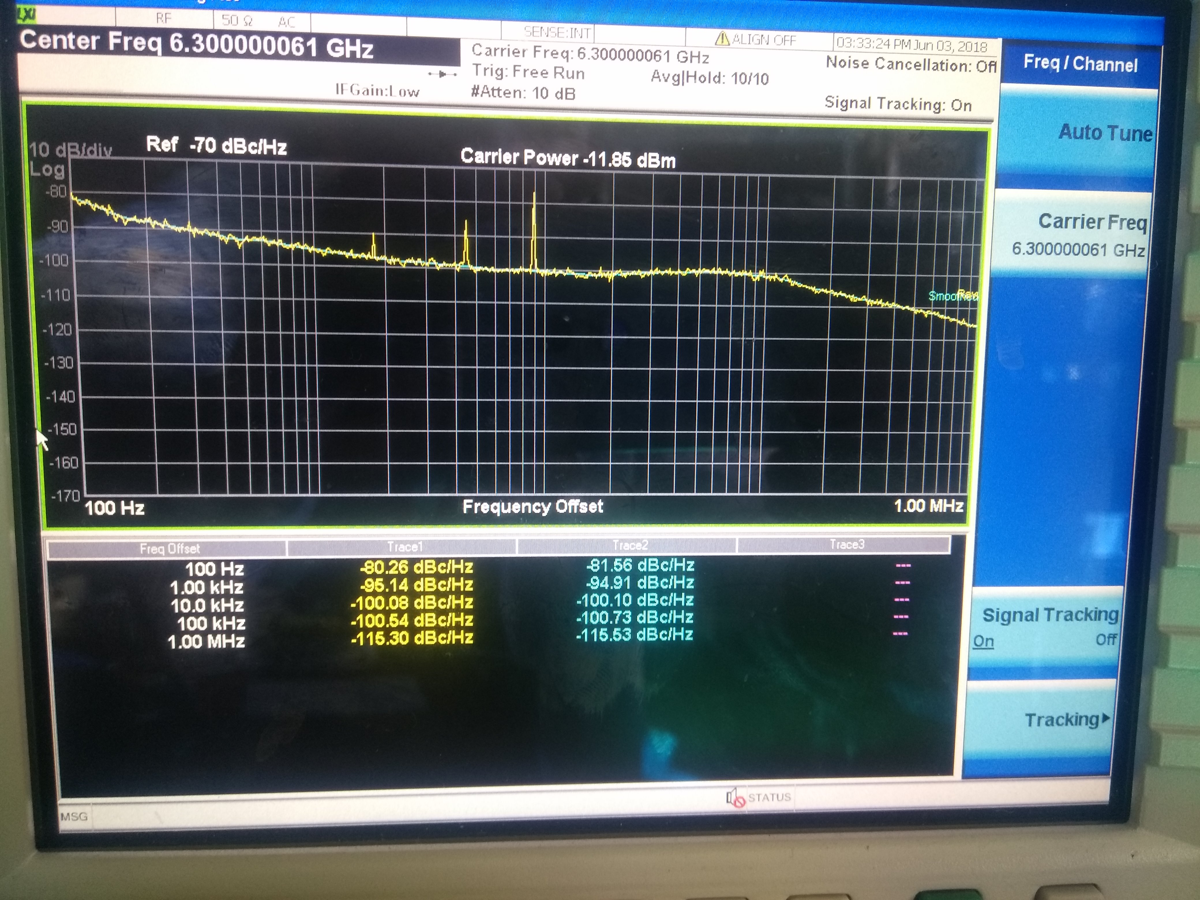The width and height of the screenshot is (1200, 900).
Task: Click the -81.56 dBc/Hz Trace2 value
Action: (x=640, y=565)
